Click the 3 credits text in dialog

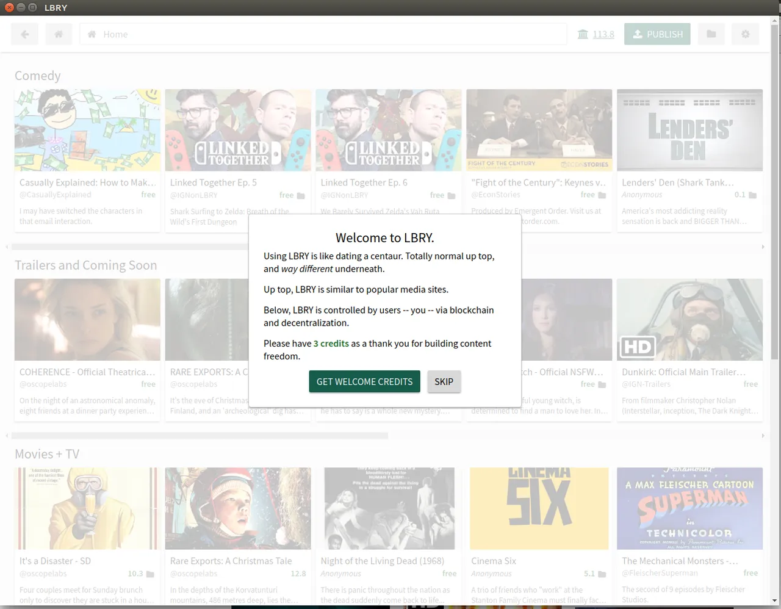[x=331, y=344]
